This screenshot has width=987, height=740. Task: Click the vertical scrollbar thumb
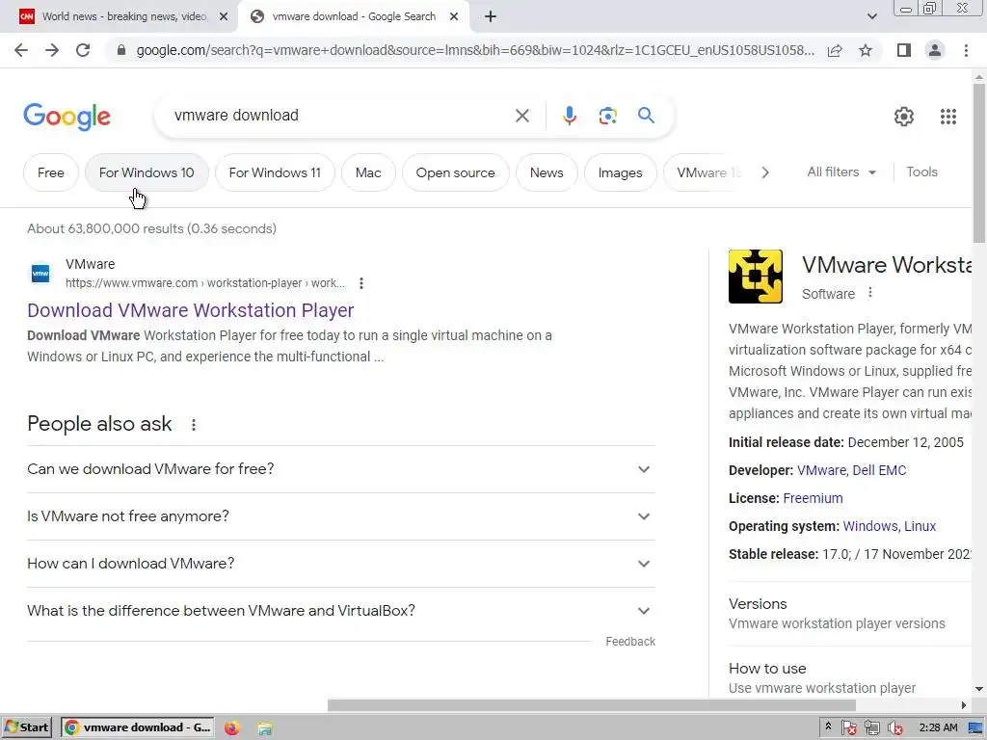tap(979, 162)
